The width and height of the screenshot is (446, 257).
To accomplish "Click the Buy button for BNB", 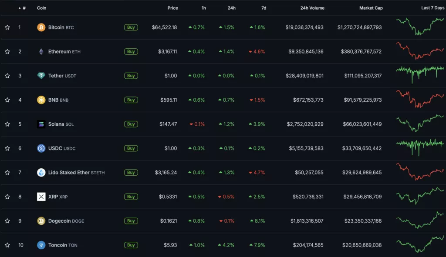I will [131, 100].
